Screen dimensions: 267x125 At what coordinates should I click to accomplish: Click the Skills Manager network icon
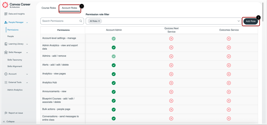[6, 52]
